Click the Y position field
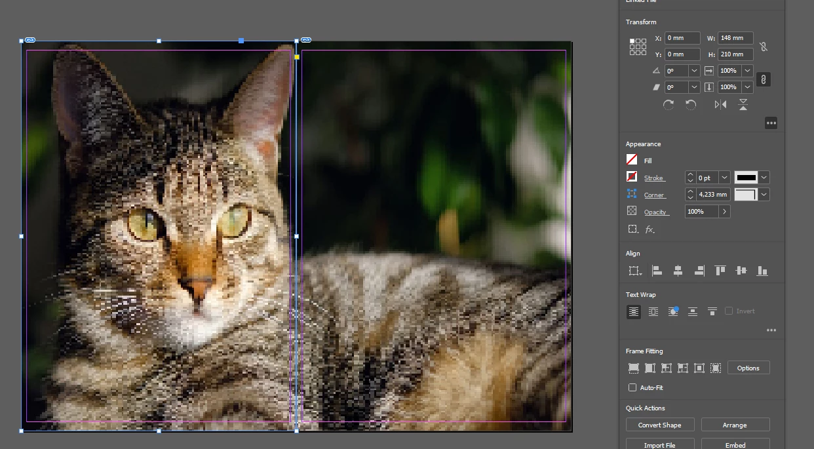 pyautogui.click(x=682, y=54)
